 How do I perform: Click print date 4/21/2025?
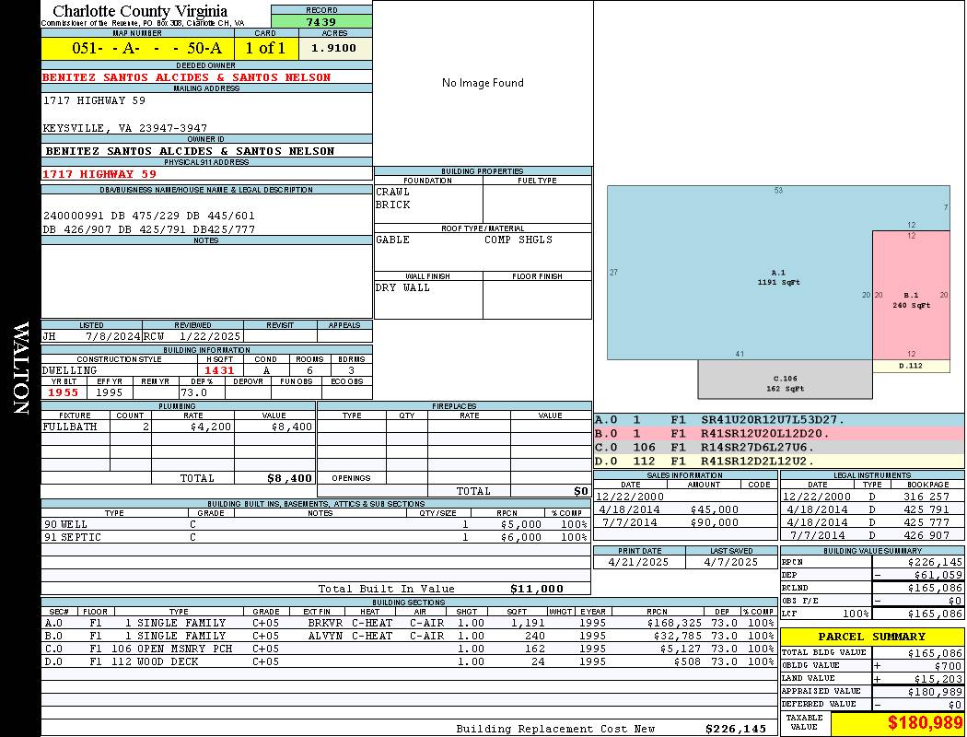[x=638, y=563]
